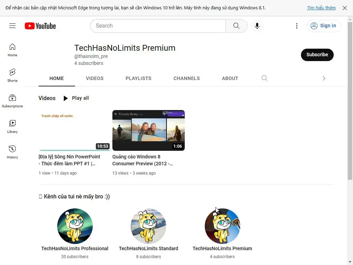Viewport: 353px width, 265px height.
Task: Click the '13 views • 3 weeks ago' text
Action: point(134,173)
